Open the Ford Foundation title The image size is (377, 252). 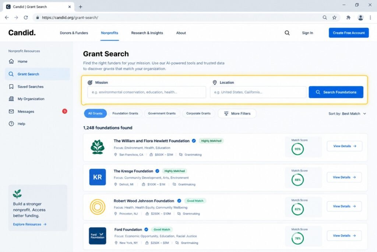[x=128, y=229]
